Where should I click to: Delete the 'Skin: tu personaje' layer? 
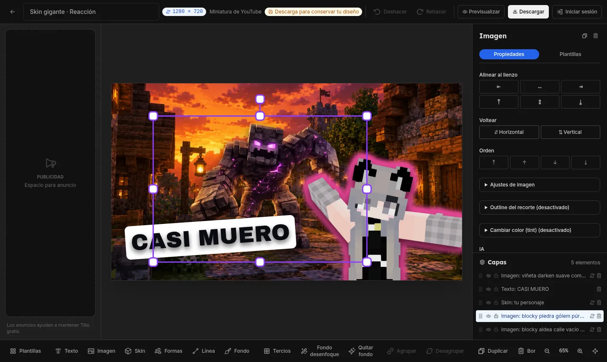[599, 303]
